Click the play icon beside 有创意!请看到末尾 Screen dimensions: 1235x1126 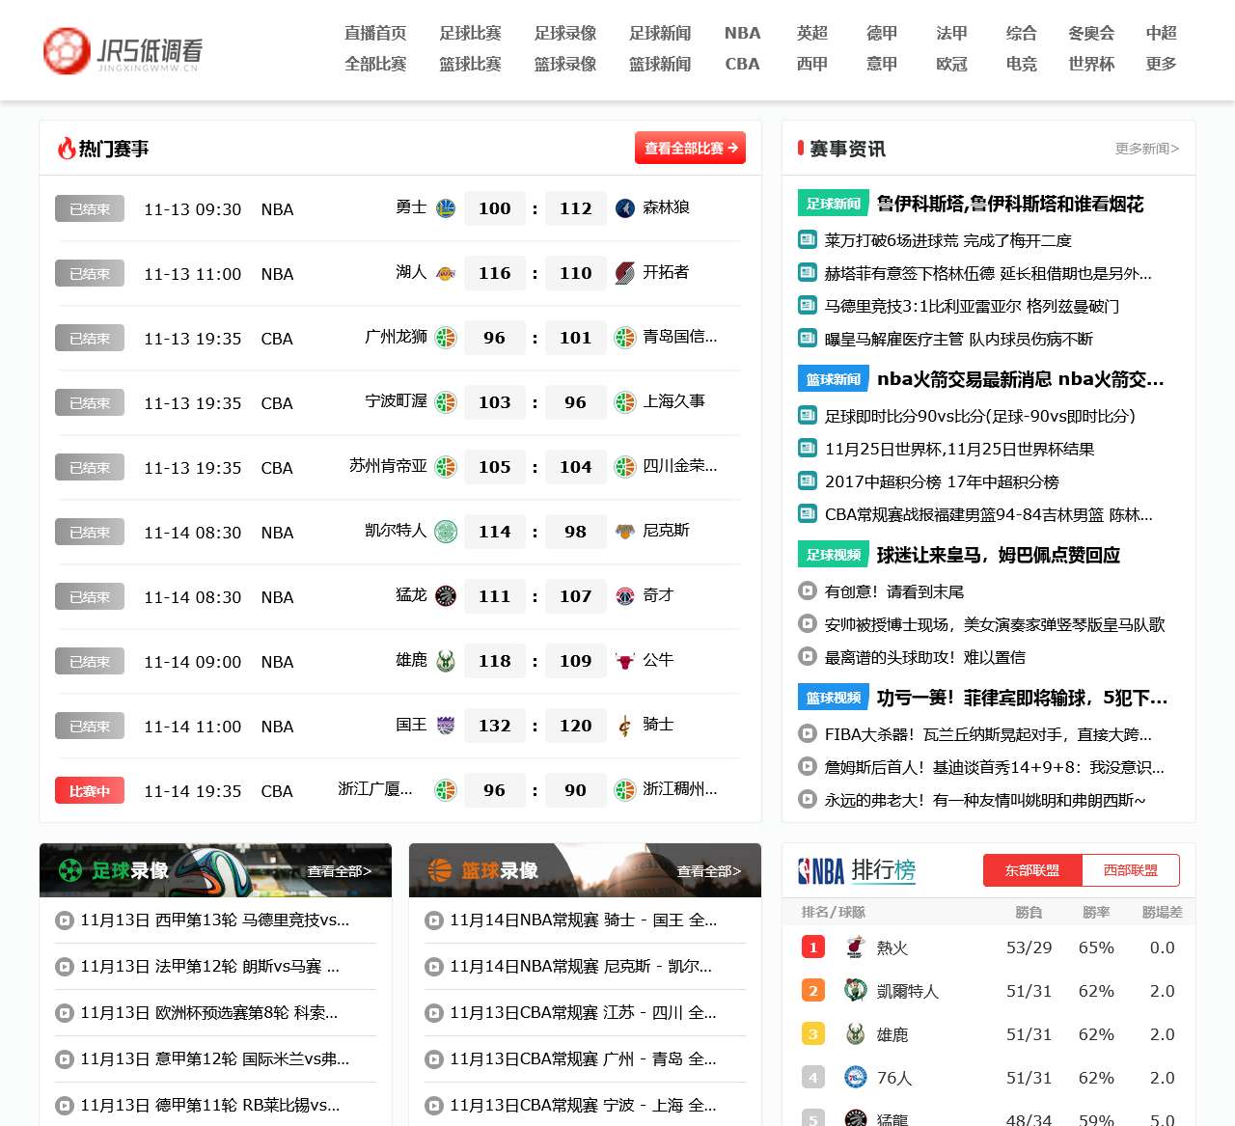click(808, 590)
